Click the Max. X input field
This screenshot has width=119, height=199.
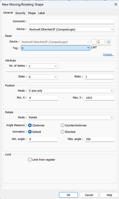click(x=99, y=98)
